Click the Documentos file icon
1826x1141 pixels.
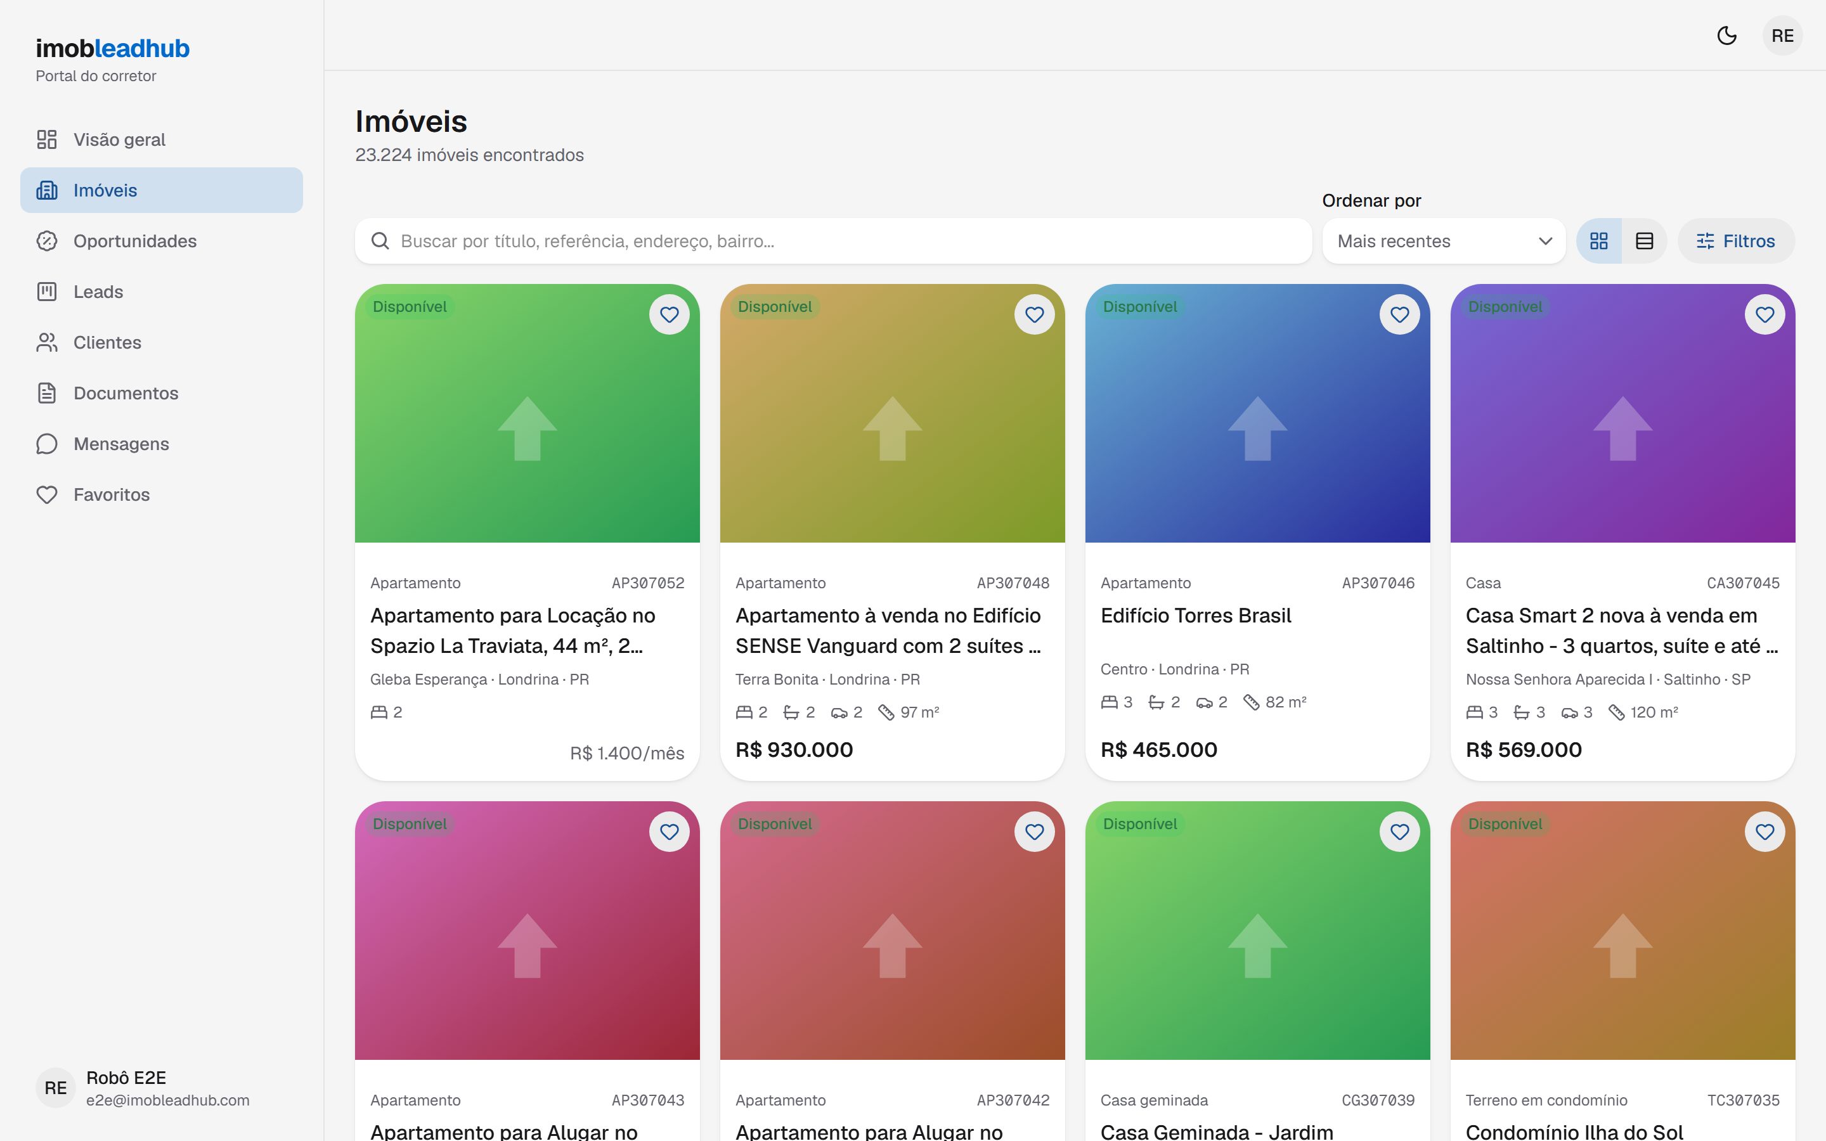point(47,393)
